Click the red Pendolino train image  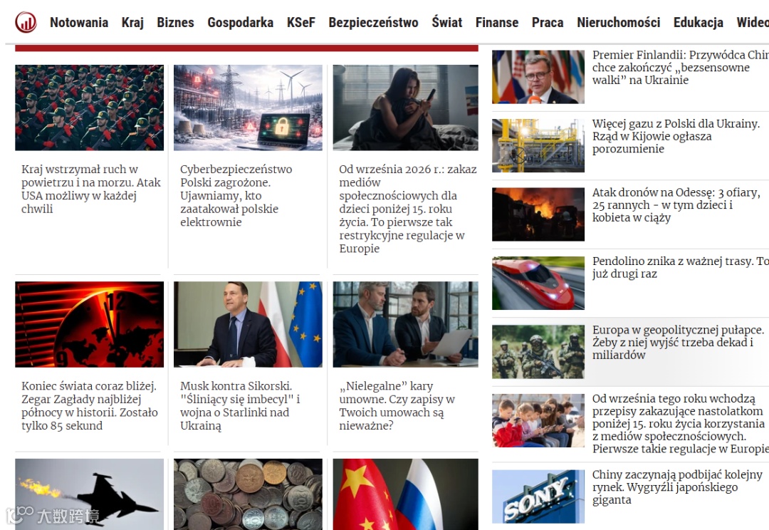[538, 283]
